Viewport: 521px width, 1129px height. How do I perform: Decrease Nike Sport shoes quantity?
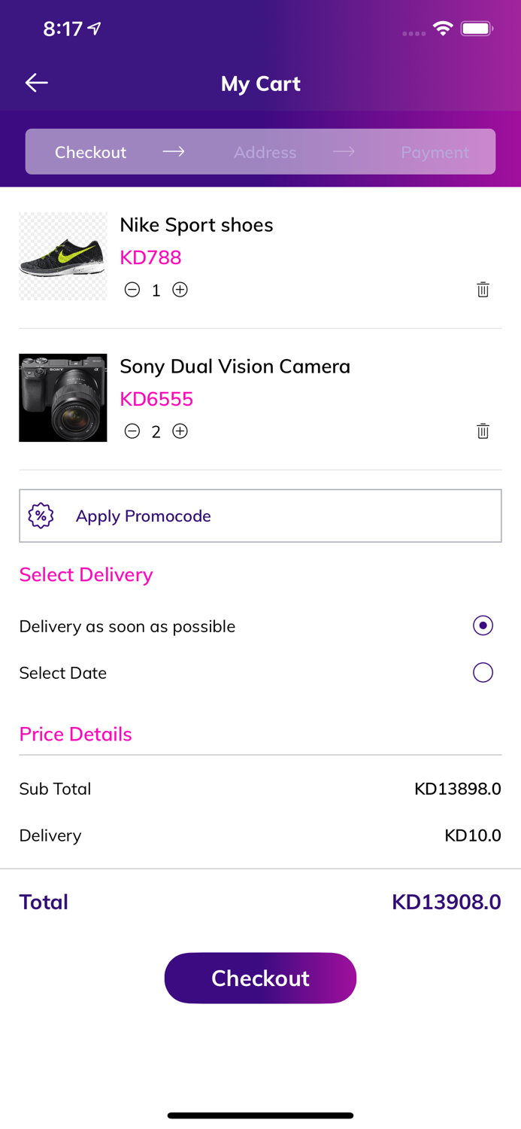[132, 290]
